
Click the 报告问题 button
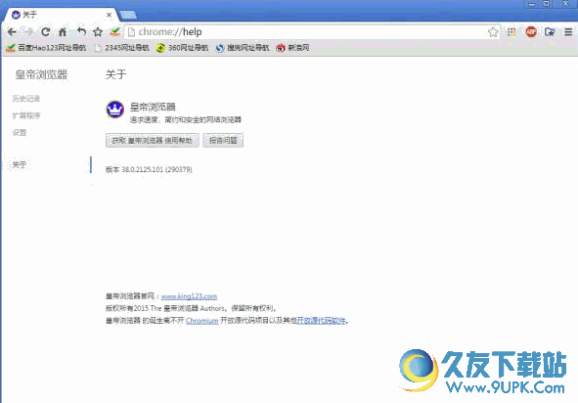point(223,140)
